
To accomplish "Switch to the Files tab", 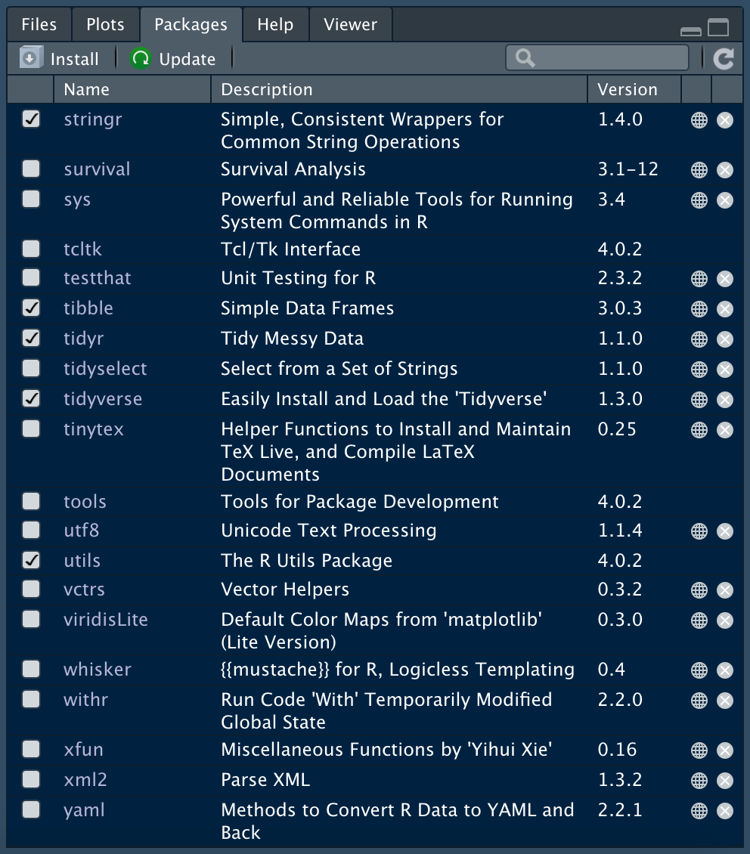I will click(x=39, y=24).
